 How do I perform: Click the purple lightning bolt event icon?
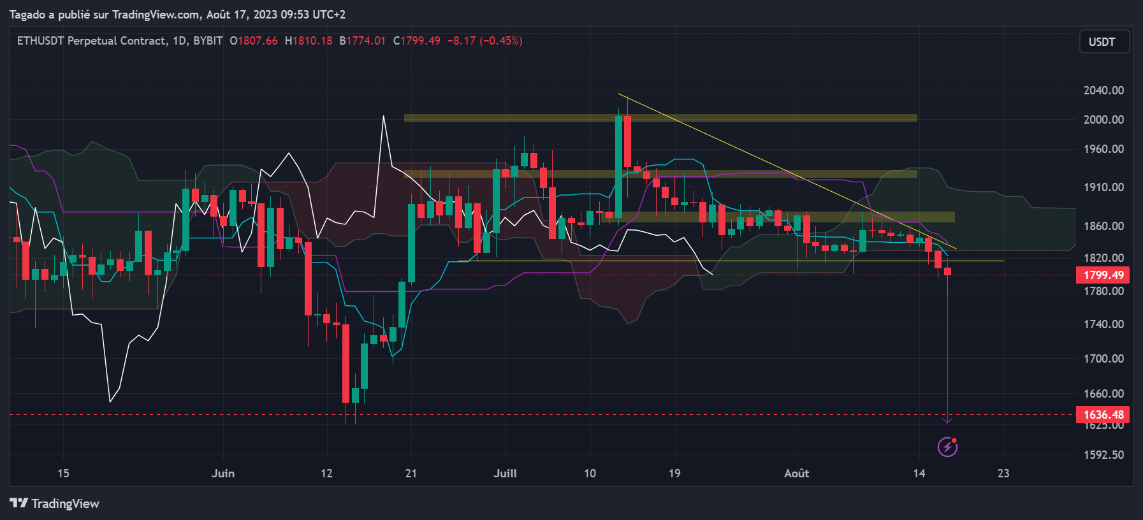pyautogui.click(x=947, y=447)
